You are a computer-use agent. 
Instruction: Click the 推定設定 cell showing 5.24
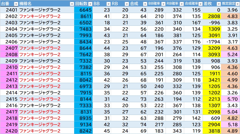tap(231, 55)
